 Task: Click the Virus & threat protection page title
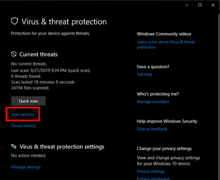pos(64,22)
